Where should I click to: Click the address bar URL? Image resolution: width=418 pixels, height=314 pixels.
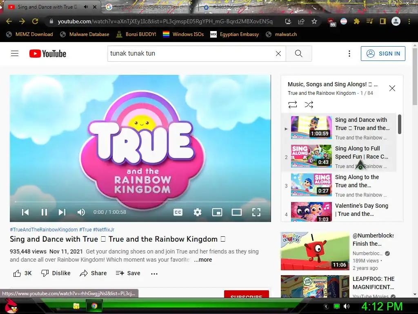click(165, 21)
